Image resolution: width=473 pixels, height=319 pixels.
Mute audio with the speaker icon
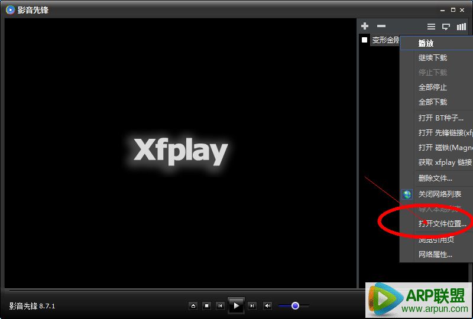[268, 305]
